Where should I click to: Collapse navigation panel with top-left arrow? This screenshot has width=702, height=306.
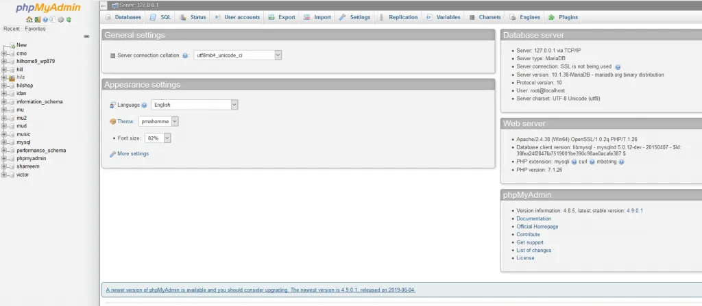pos(104,5)
